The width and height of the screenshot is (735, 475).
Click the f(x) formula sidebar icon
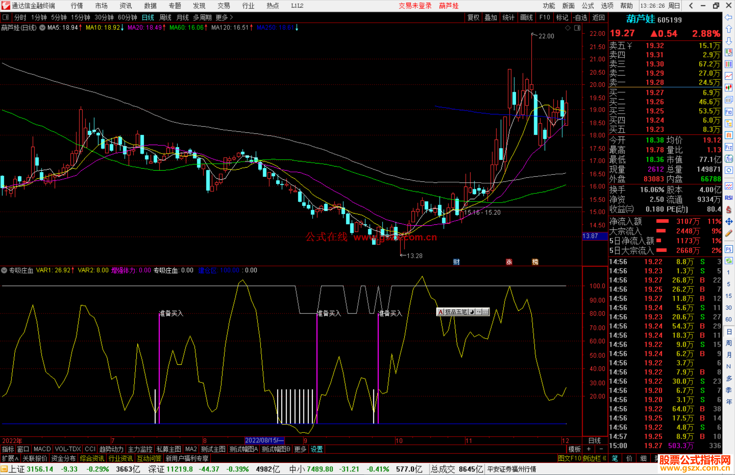click(729, 159)
